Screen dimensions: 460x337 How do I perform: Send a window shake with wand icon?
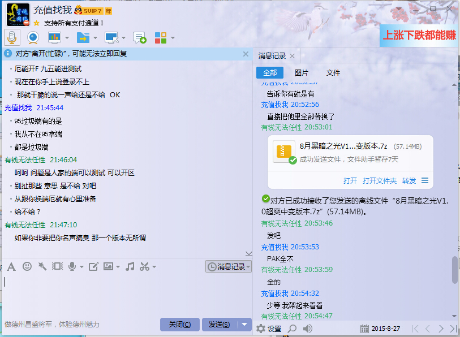tap(42, 266)
